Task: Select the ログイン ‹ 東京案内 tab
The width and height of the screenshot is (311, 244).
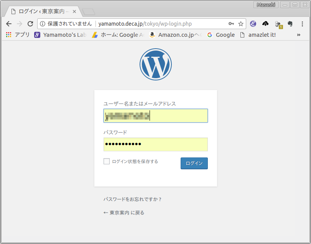Action: (43, 11)
